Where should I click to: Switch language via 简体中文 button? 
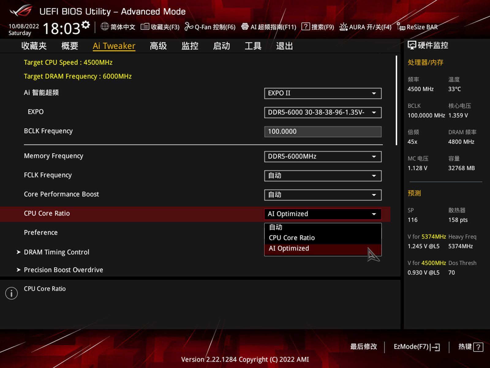[x=118, y=27]
